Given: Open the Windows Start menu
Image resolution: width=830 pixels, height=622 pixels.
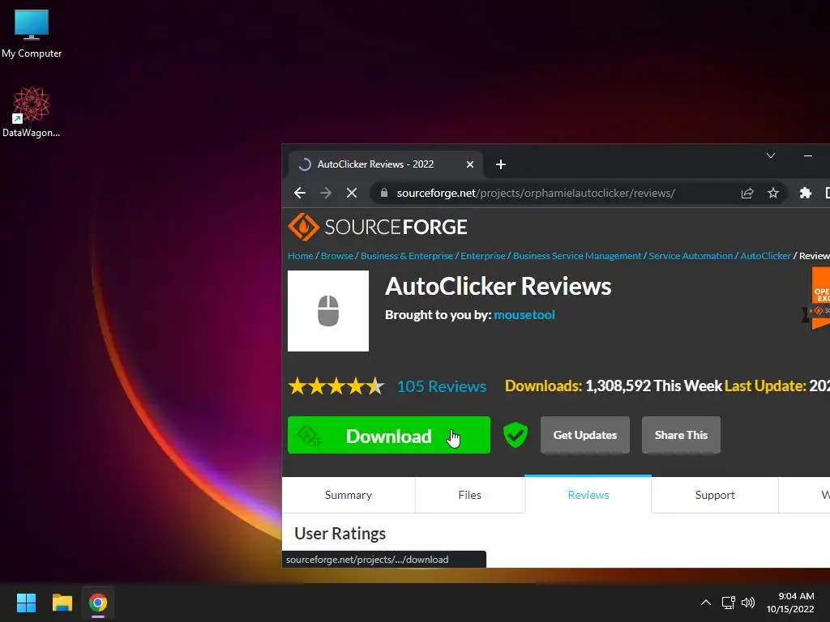Looking at the screenshot, I should pyautogui.click(x=26, y=603).
